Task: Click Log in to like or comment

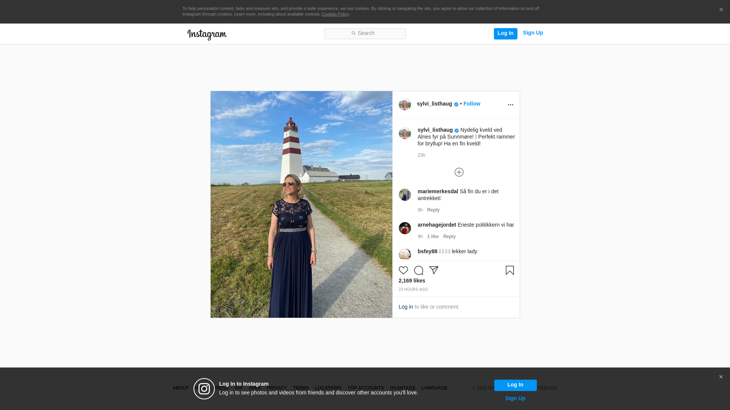Action: (406, 307)
